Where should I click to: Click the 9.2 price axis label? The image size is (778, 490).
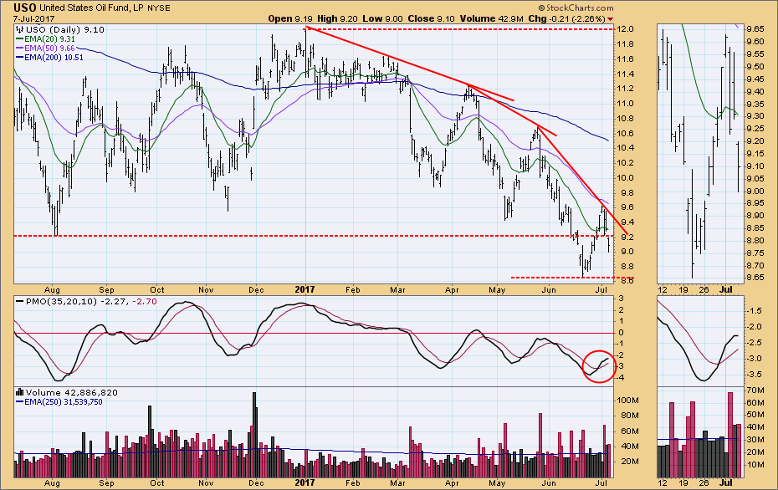[627, 237]
